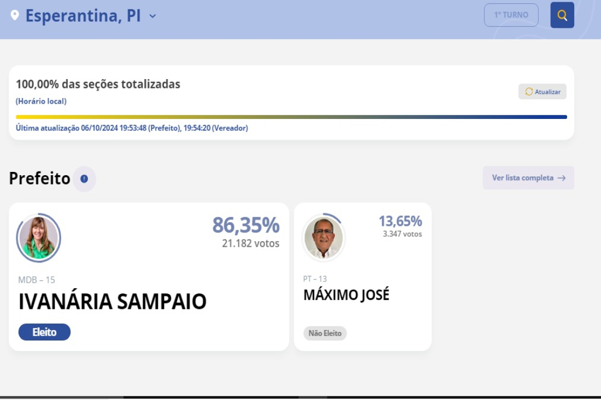Click the location pin icon beside Esperantina

15,15
